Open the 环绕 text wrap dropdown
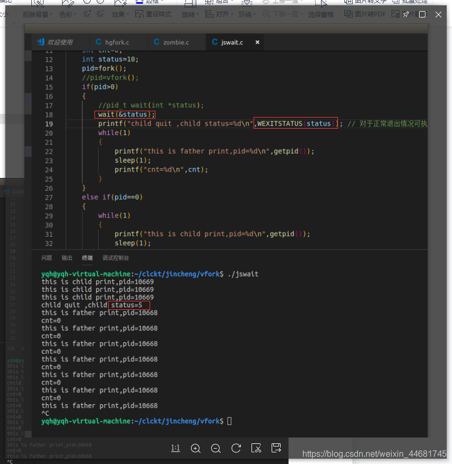The width and height of the screenshot is (452, 464). pyautogui.click(x=247, y=14)
